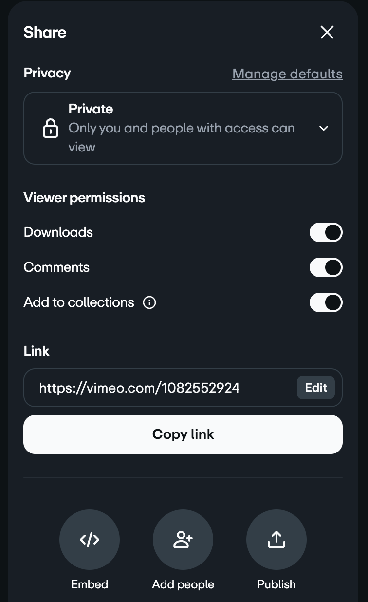Image resolution: width=368 pixels, height=602 pixels.
Task: Click the Add people text label
Action: coord(183,584)
